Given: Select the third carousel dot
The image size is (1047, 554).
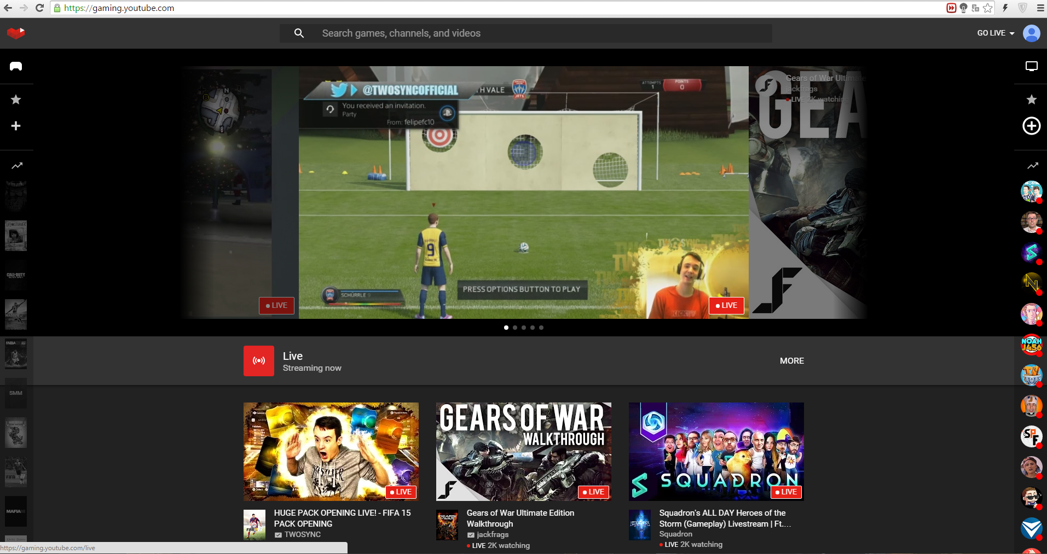Looking at the screenshot, I should 524,328.
